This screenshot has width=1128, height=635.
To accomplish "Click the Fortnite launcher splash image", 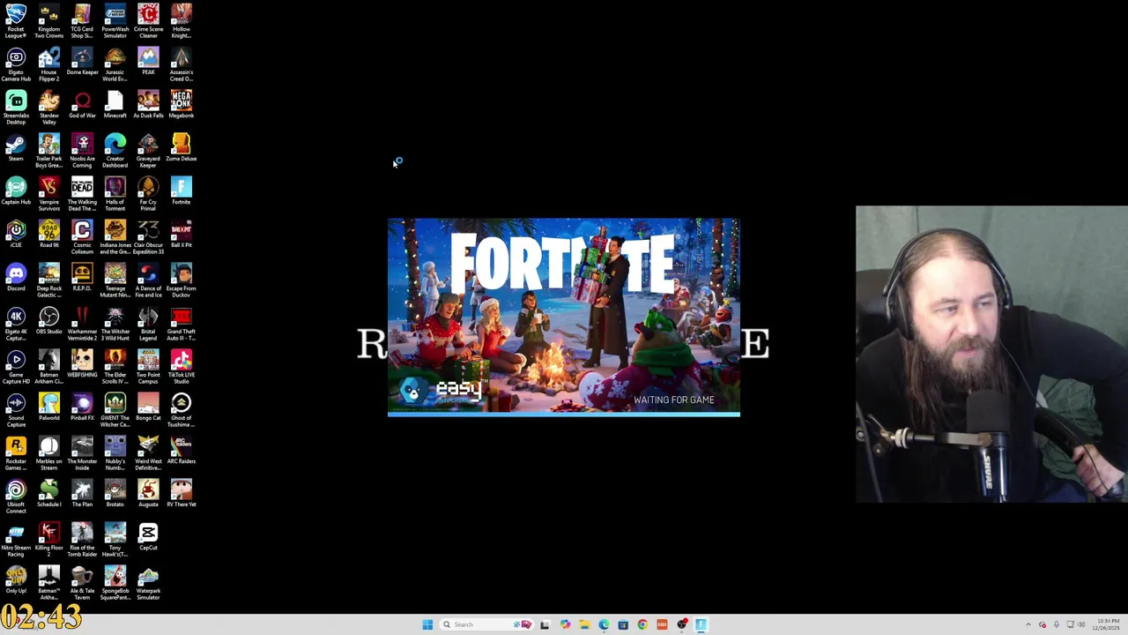I will click(564, 317).
